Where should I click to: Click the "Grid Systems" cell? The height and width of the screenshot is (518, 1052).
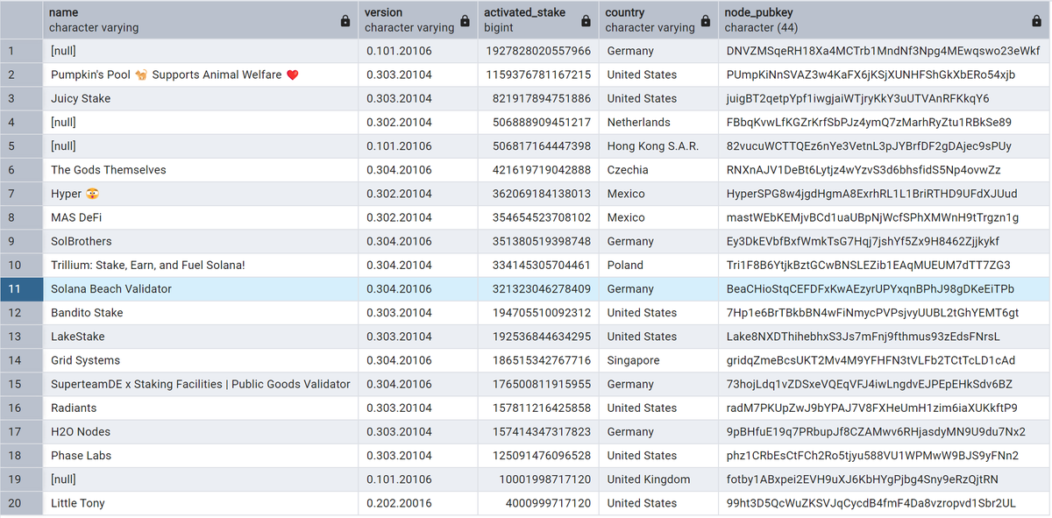(200, 360)
